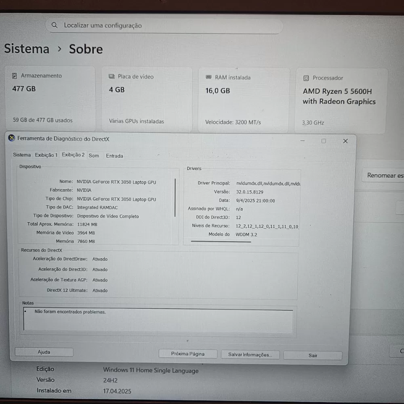The width and height of the screenshot is (404, 404).
Task: Click the Drivers panel horizontal scrollbar
Action: 221,242
